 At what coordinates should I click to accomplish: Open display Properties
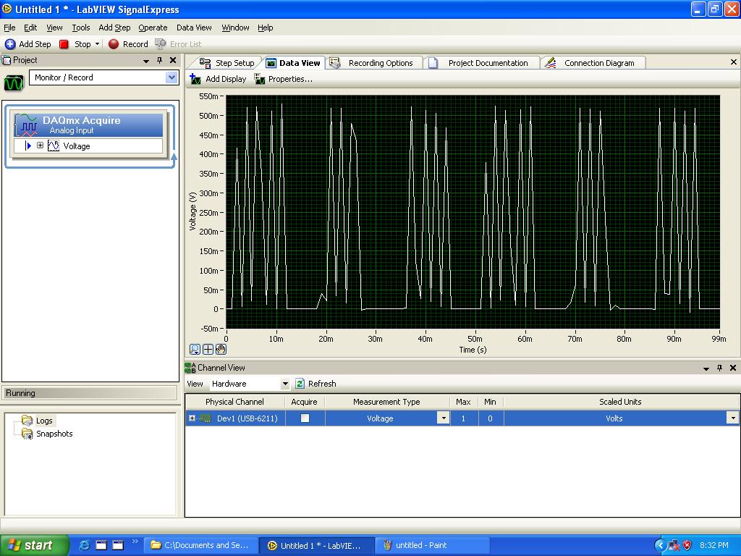coord(283,79)
